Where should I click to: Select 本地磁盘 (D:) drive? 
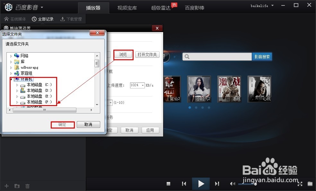tap(36, 90)
